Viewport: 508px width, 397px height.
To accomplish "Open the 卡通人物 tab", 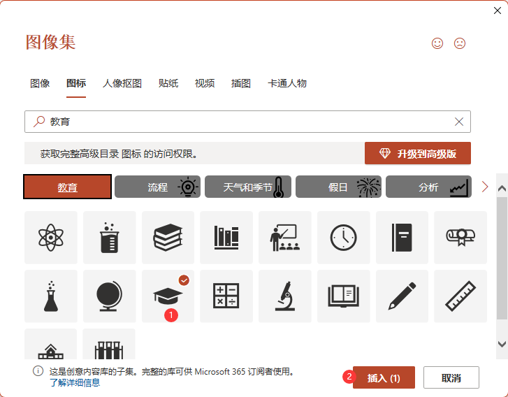I will pos(287,83).
